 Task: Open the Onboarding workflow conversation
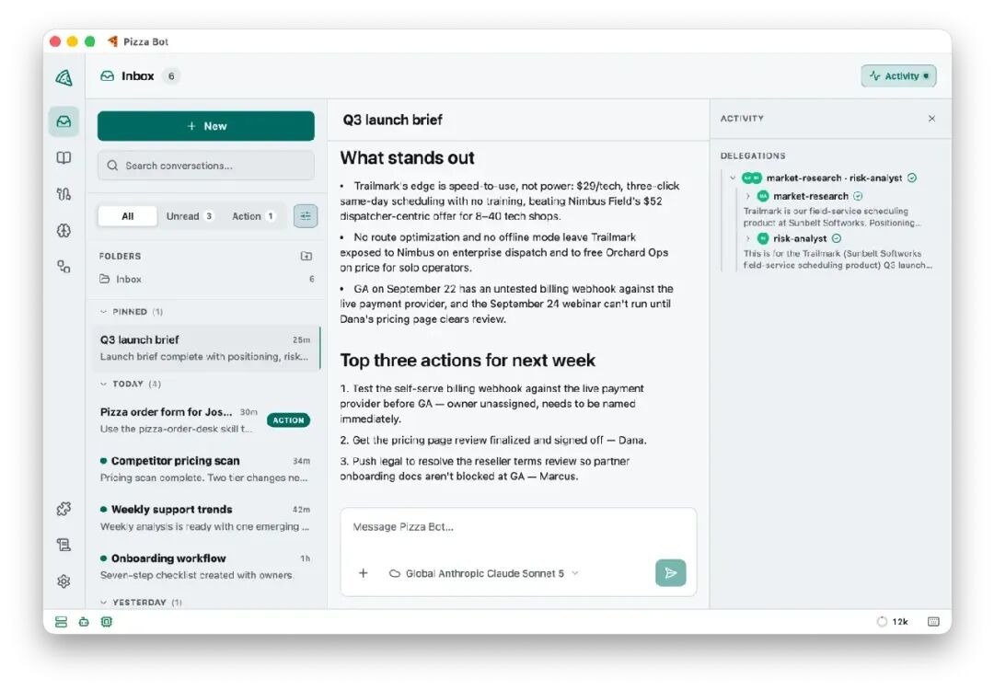tap(206, 567)
